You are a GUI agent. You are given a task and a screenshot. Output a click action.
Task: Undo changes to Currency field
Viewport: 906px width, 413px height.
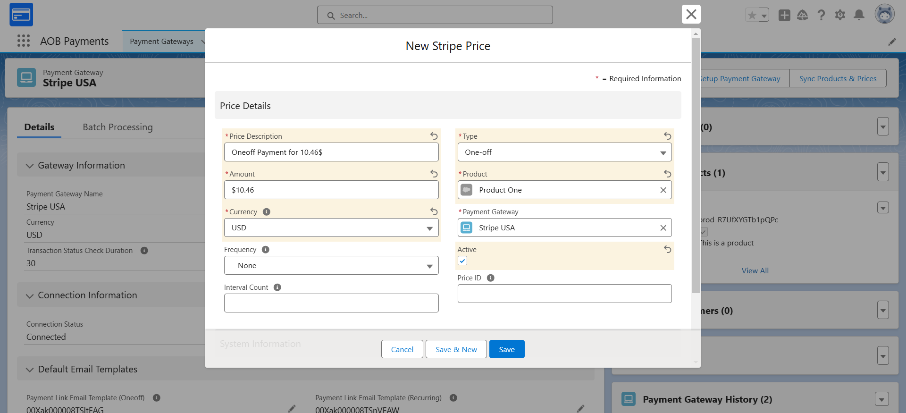pos(434,211)
